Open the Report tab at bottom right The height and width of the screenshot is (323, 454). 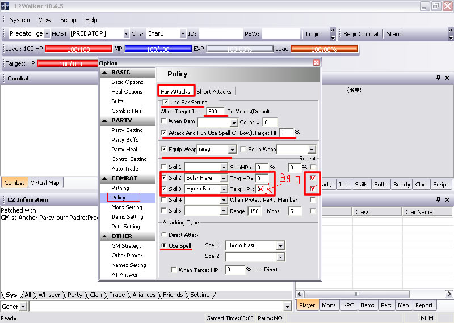pos(423,305)
